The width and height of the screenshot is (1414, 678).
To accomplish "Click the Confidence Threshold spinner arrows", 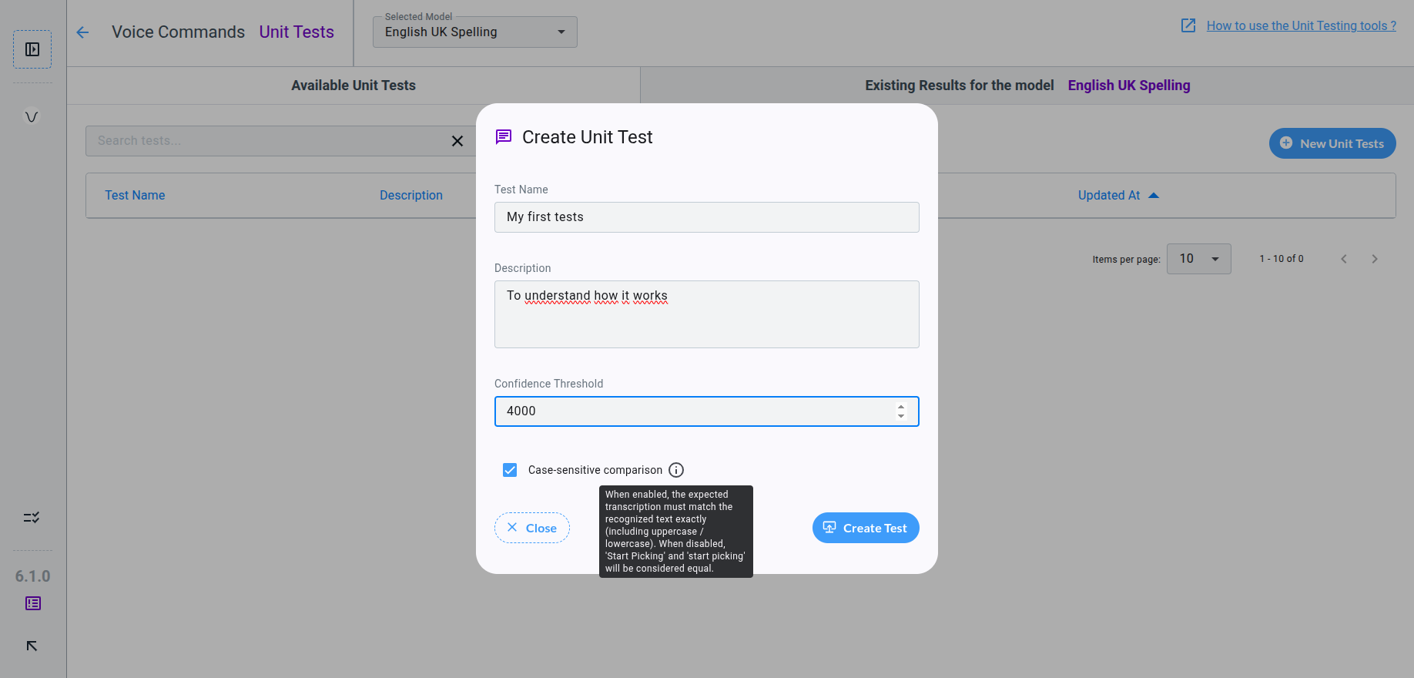I will [x=901, y=411].
